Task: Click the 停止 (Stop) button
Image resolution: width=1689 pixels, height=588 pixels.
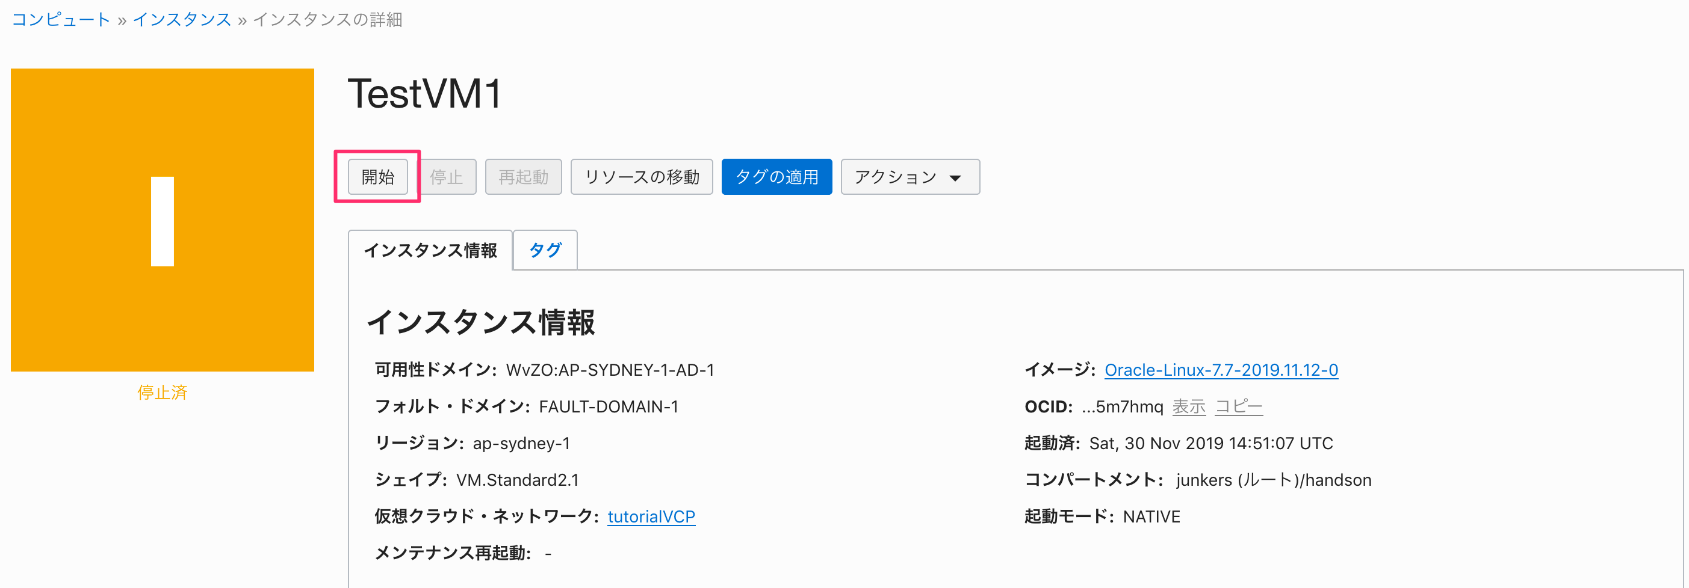Action: point(447,177)
